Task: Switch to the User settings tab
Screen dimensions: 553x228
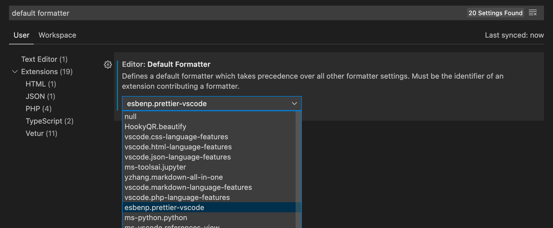Action: pyautogui.click(x=21, y=35)
